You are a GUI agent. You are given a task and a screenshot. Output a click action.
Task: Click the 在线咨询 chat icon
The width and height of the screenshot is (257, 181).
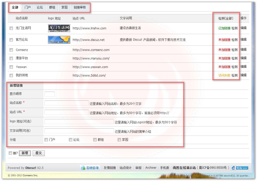tap(83, 168)
